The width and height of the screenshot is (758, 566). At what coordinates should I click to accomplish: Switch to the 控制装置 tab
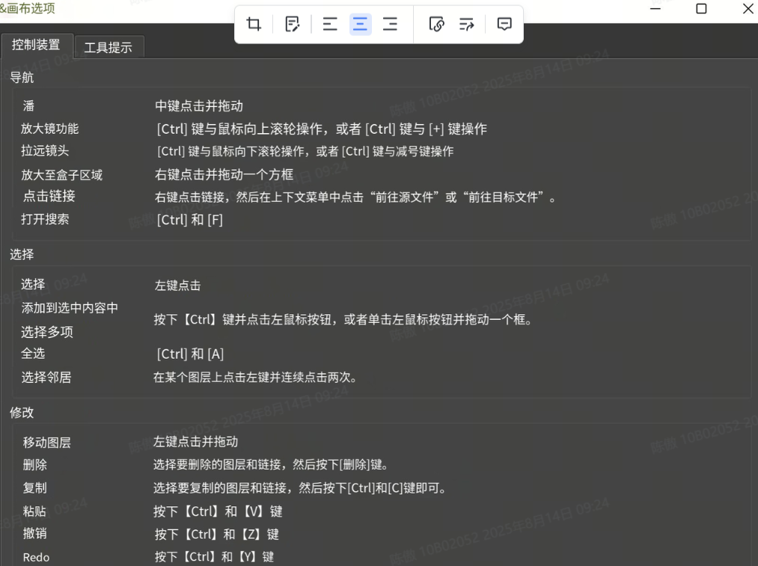(x=36, y=46)
